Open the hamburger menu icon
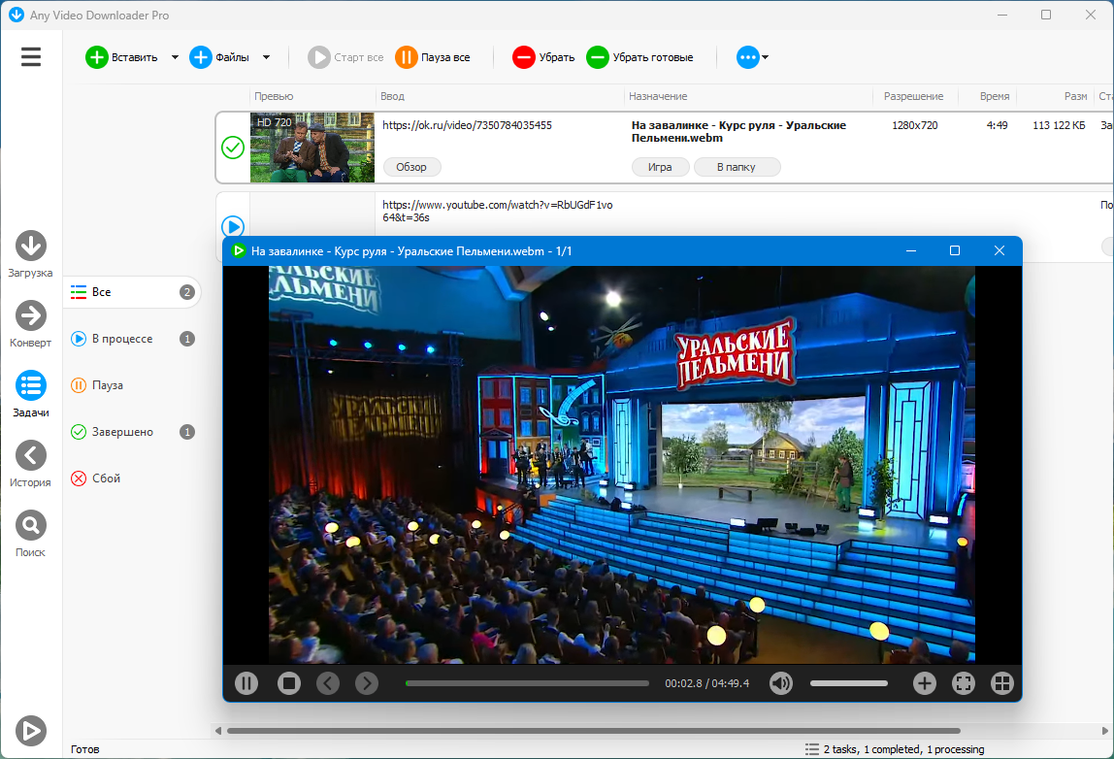Image resolution: width=1114 pixels, height=759 pixels. pyautogui.click(x=30, y=57)
